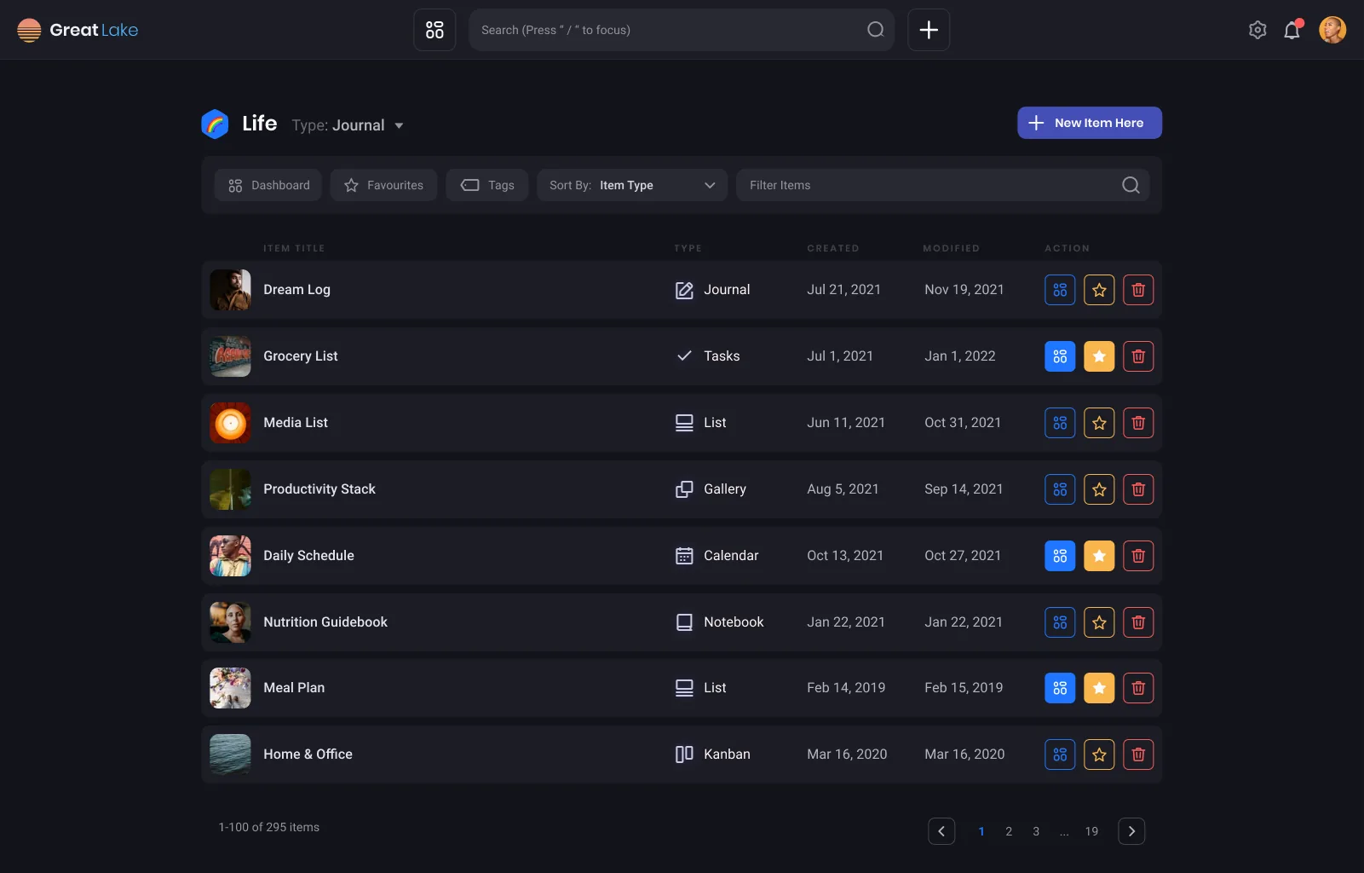This screenshot has height=873, width=1364.
Task: Unfavourite the Daily Schedule star
Action: pyautogui.click(x=1099, y=556)
